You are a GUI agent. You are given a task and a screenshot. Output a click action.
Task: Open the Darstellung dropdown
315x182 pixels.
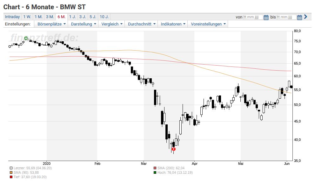84,24
